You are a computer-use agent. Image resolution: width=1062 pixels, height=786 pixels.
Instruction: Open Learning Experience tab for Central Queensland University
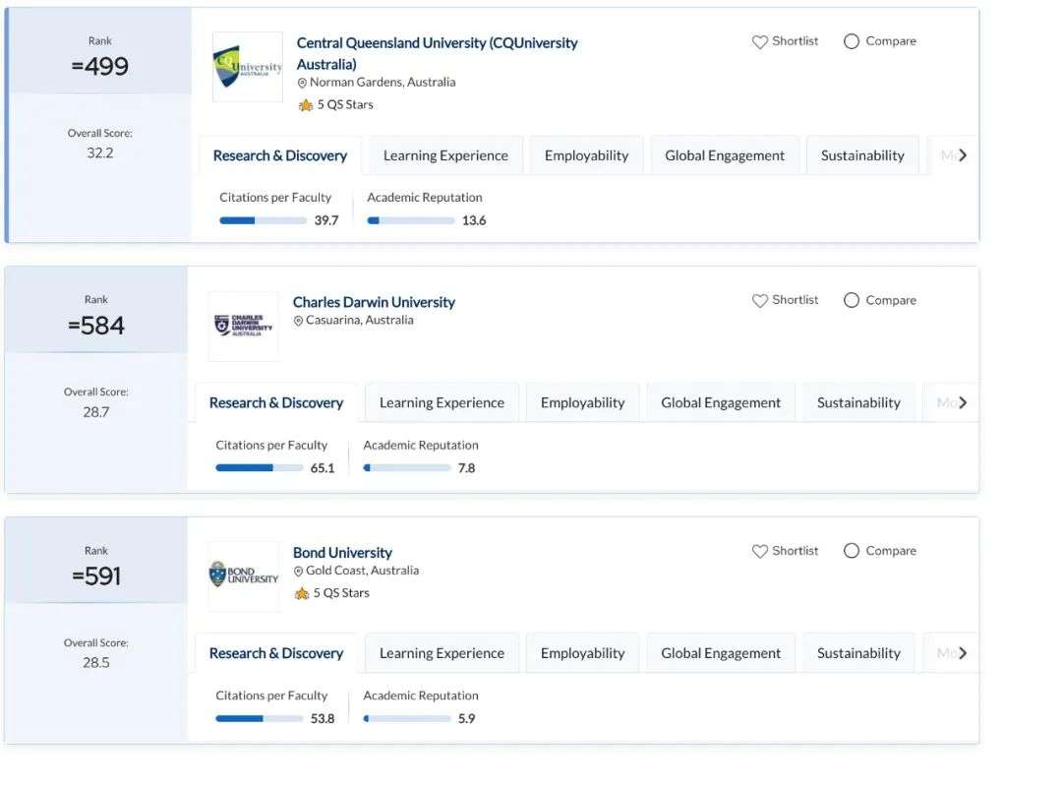445,155
